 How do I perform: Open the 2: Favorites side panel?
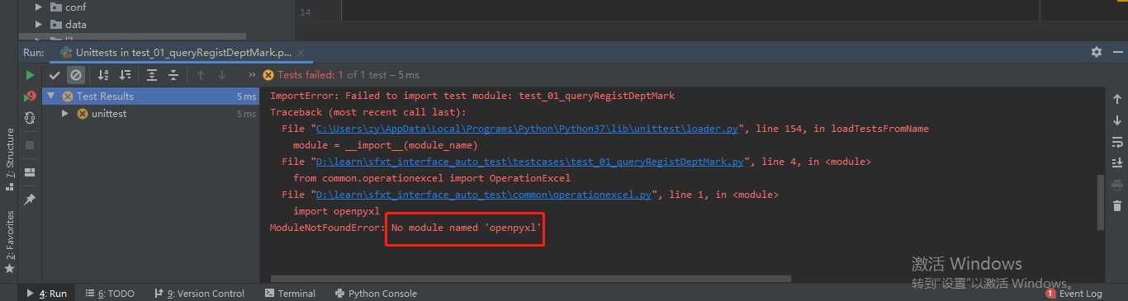pos(10,242)
